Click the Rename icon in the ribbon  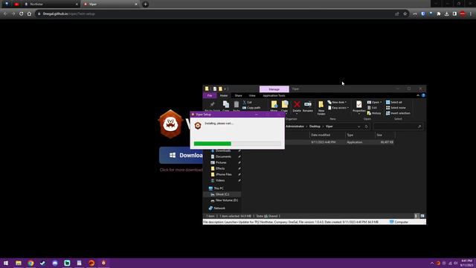click(307, 104)
